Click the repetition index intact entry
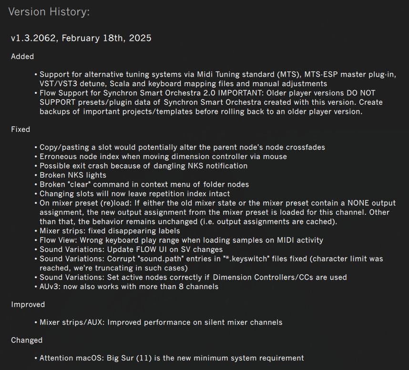The image size is (409, 370). coord(135,194)
